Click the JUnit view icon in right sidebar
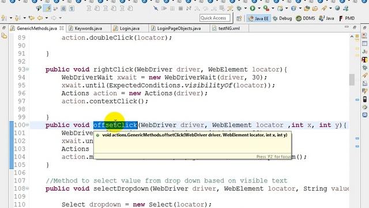This screenshot has height=208, width=369. tap(365, 51)
